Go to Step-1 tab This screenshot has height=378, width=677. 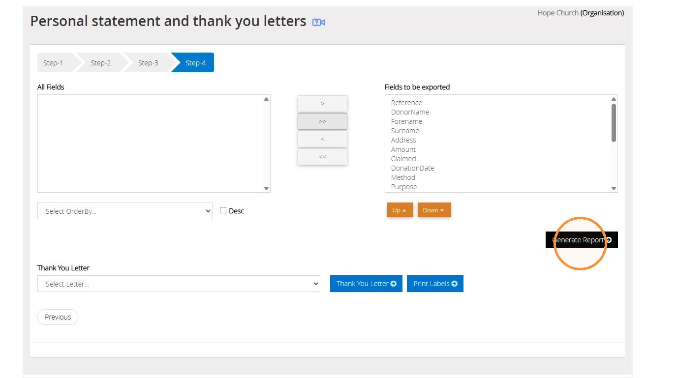click(54, 62)
